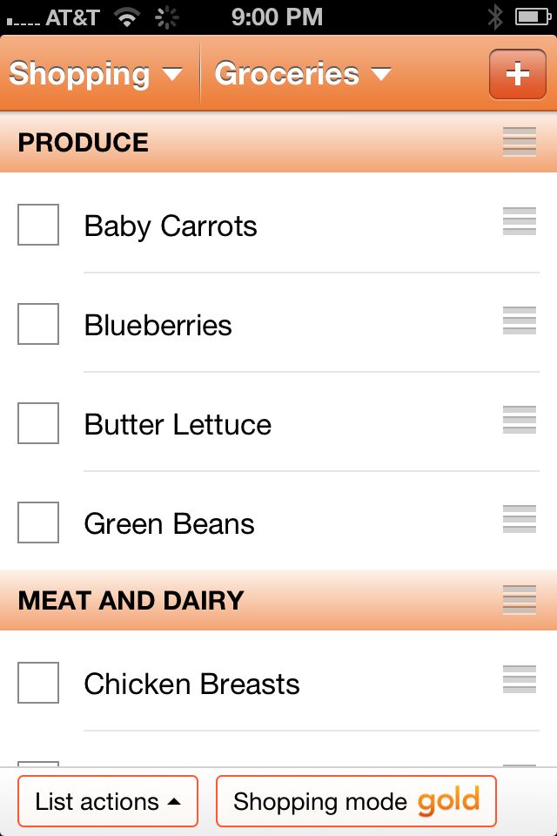Expand the List actions menu
This screenshot has height=836, width=557.
[108, 801]
